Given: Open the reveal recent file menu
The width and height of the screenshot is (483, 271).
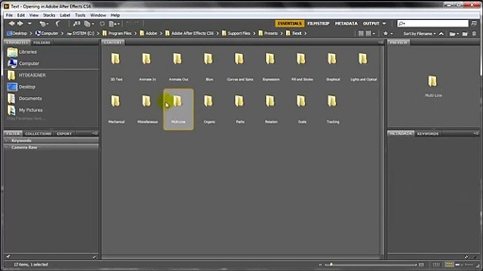Looking at the screenshot, I should [44, 24].
